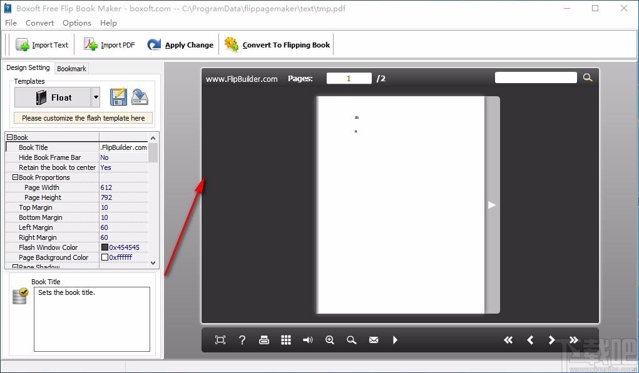Click the property list scroll down arrow
The width and height of the screenshot is (639, 373).
click(x=153, y=263)
